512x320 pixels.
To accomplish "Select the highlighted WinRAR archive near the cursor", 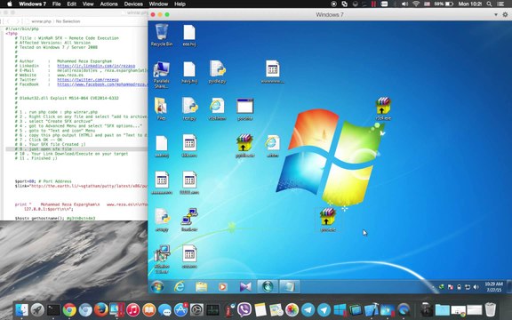I will [x=328, y=220].
